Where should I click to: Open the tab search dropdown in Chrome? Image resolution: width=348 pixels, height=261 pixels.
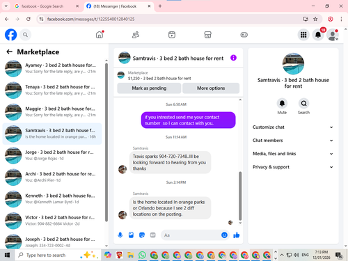[6, 6]
